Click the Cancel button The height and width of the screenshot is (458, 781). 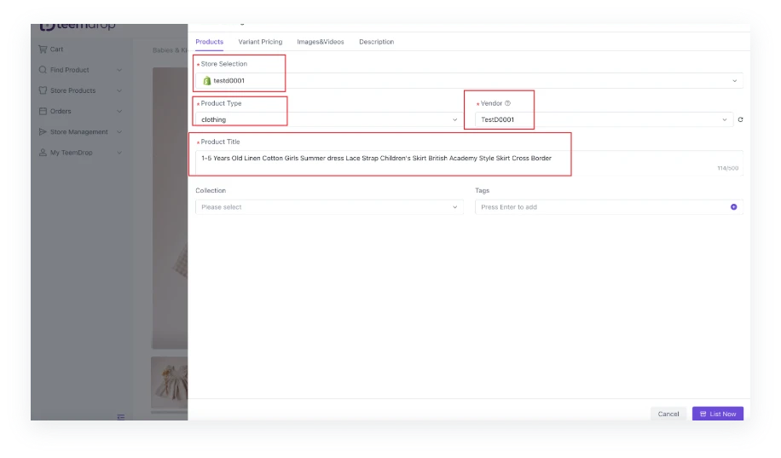[668, 414]
